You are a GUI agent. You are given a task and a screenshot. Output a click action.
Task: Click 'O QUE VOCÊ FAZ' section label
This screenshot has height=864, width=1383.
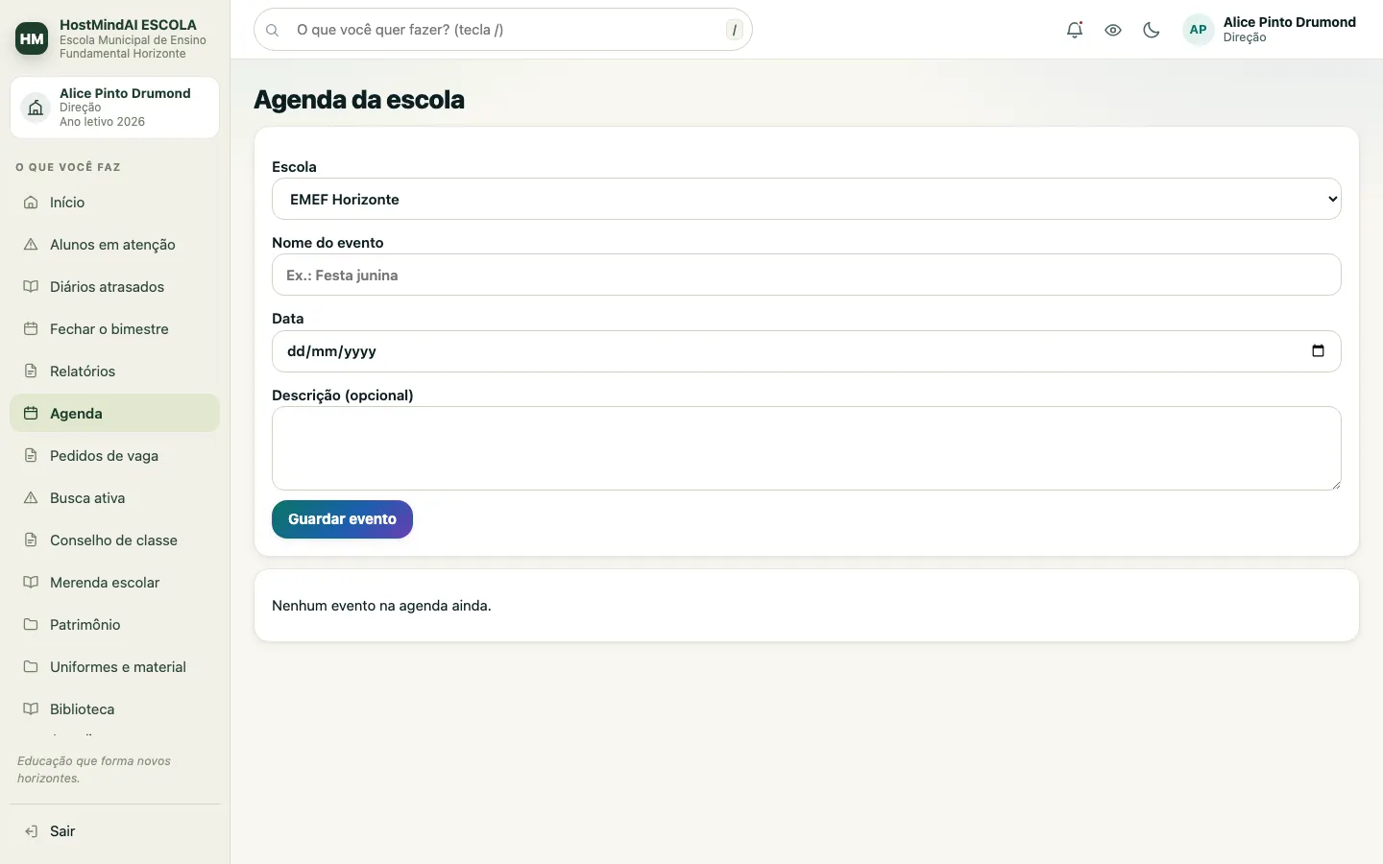pos(68,167)
